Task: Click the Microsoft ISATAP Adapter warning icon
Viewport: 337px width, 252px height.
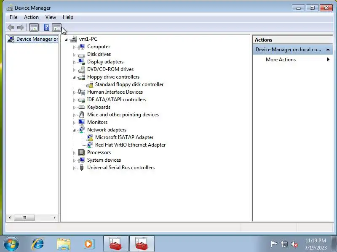Action: tap(90, 137)
